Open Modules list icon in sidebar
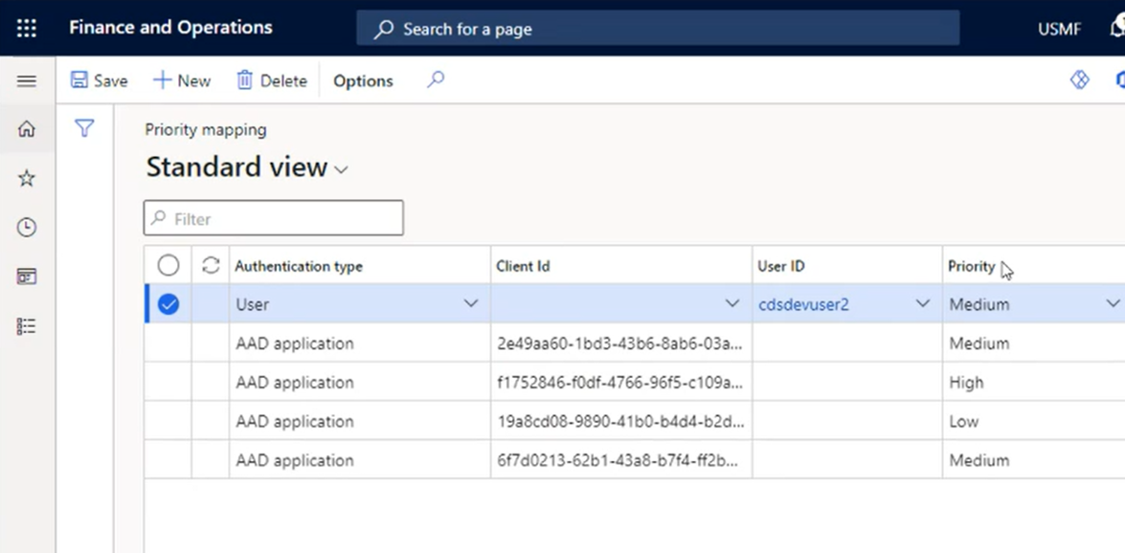Image resolution: width=1125 pixels, height=553 pixels. pyautogui.click(x=27, y=326)
